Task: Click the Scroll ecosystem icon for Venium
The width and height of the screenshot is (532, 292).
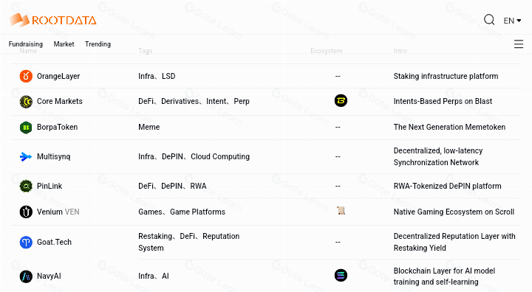Action: pos(341,211)
